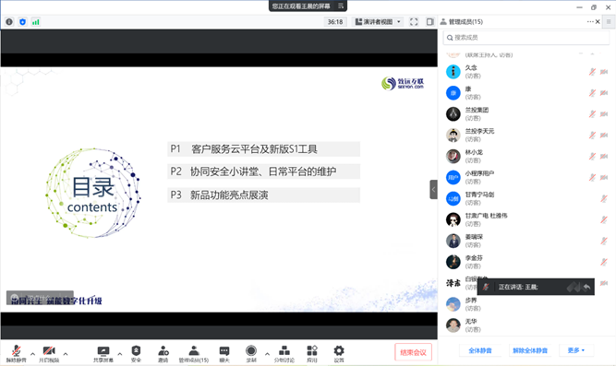Toggle the 管理成员(15) participants panel

193,353
